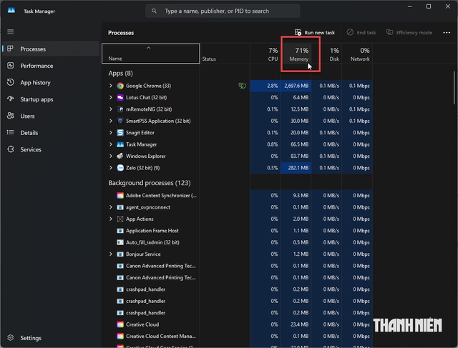Image resolution: width=458 pixels, height=348 pixels.
Task: Click the Adobe Content Synchronizer icon
Action: pos(120,196)
